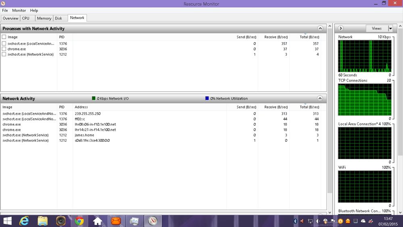Viewport: 403px width, 227px height.
Task: Open the Bluetooth tray icon
Action: click(x=295, y=221)
